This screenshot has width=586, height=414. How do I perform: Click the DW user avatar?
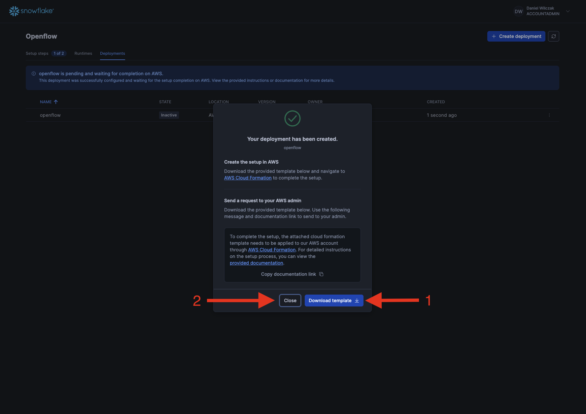tap(518, 11)
